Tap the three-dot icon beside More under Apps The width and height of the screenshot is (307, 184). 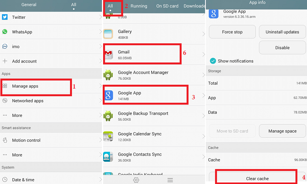[x=5, y=115]
